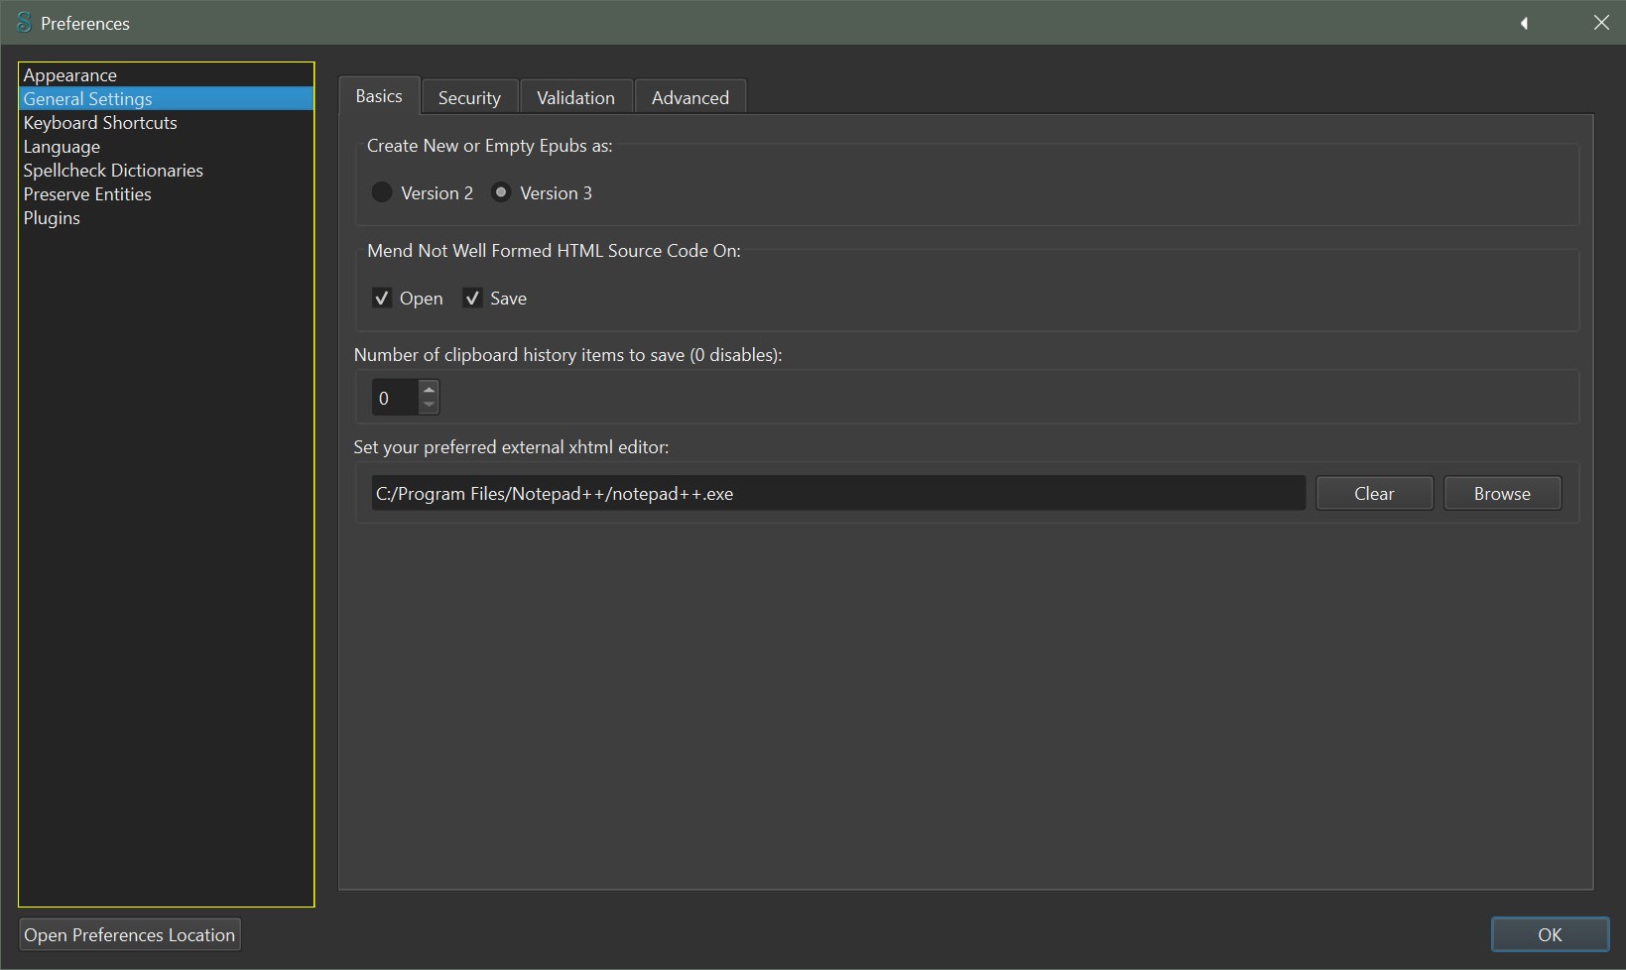Browse for an external xhtml editor
The width and height of the screenshot is (1626, 970).
pyautogui.click(x=1502, y=493)
